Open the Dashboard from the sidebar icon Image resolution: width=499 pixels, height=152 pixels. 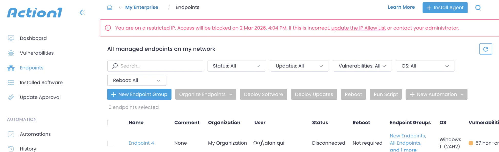(10, 38)
